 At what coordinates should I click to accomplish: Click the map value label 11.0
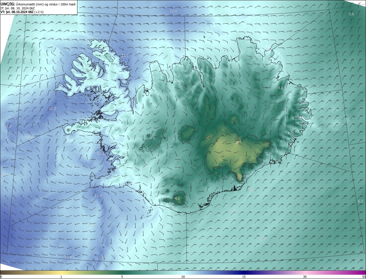click(29, 138)
